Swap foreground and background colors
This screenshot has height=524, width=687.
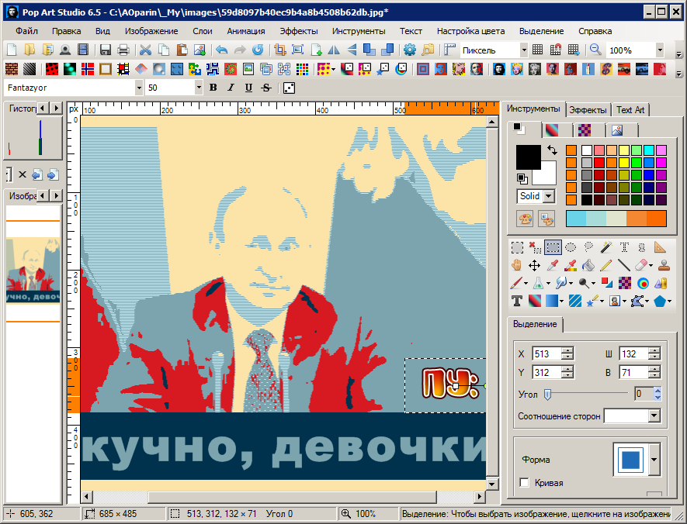(x=552, y=150)
